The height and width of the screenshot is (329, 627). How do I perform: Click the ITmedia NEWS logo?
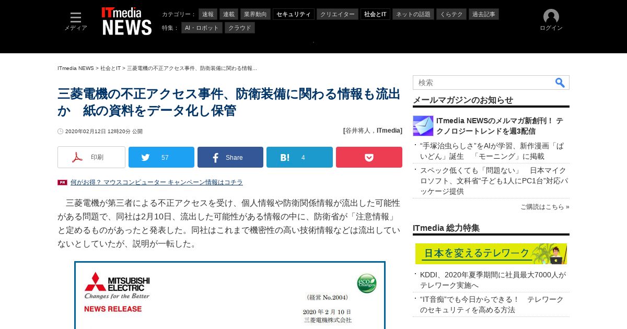tap(126, 21)
